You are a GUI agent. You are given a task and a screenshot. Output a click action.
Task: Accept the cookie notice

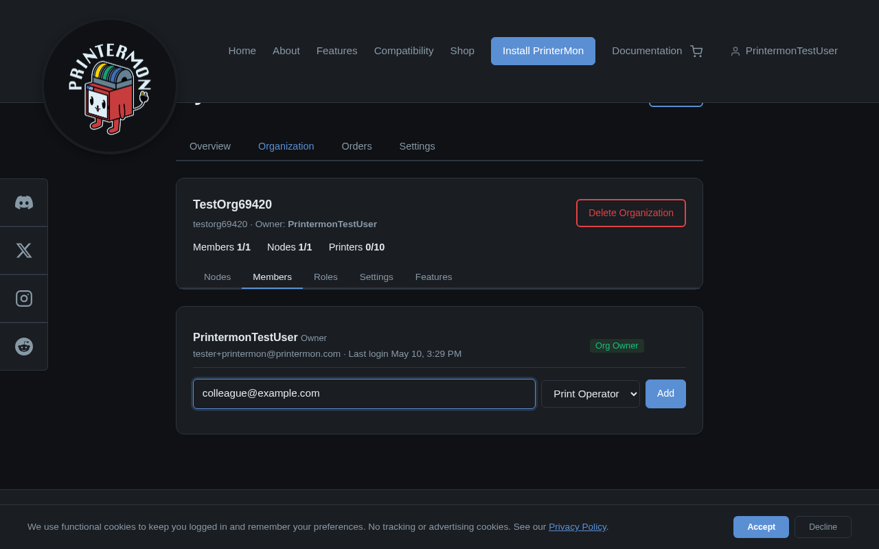click(x=761, y=527)
